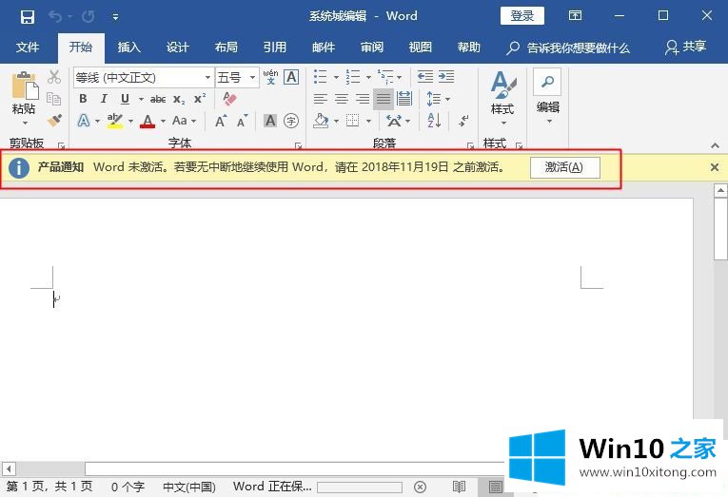
Task: Increase font size with larger A
Action: pyautogui.click(x=221, y=121)
